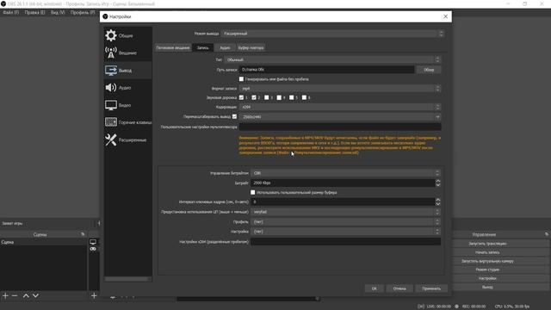Move scene down with the arrow icon
Viewport: 551px width, 310px height.
click(35, 296)
